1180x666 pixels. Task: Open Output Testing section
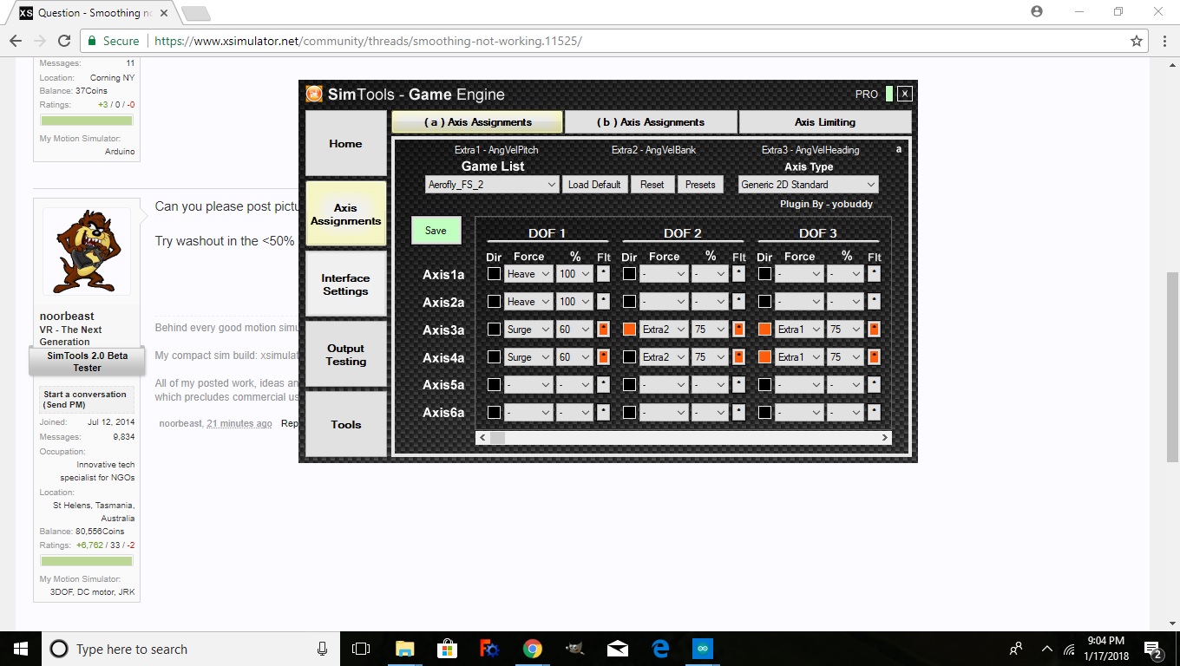tap(345, 355)
